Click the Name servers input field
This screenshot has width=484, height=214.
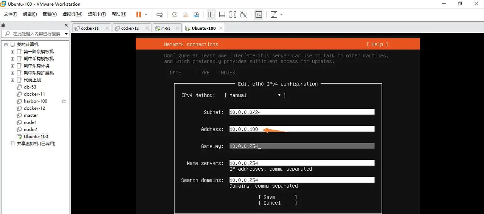click(x=302, y=163)
